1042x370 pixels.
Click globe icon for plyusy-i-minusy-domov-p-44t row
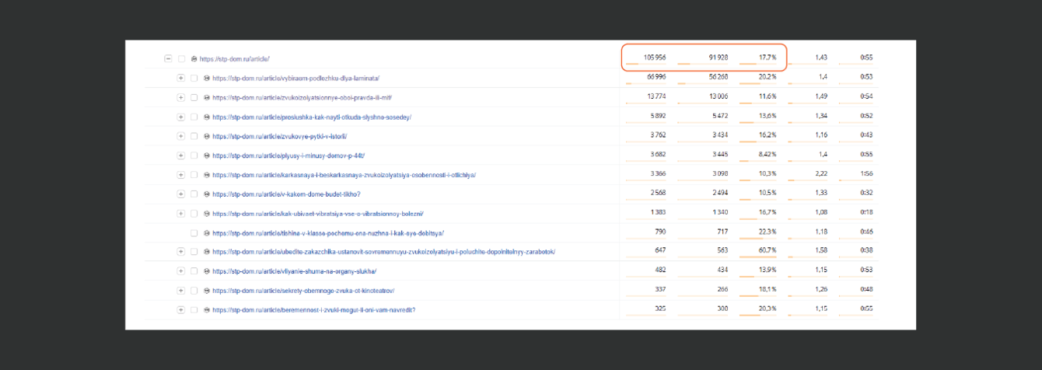(207, 155)
